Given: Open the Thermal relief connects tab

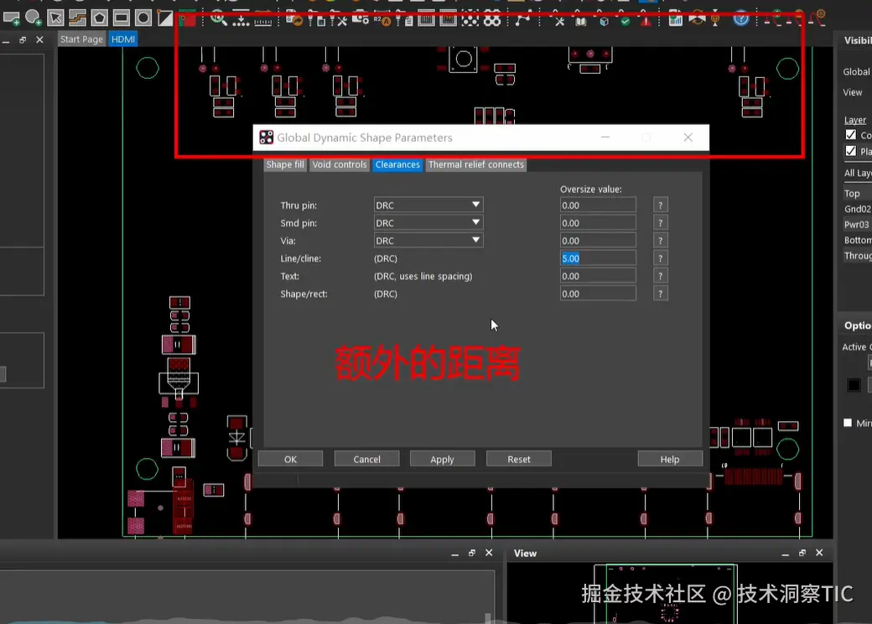Looking at the screenshot, I should click(476, 164).
